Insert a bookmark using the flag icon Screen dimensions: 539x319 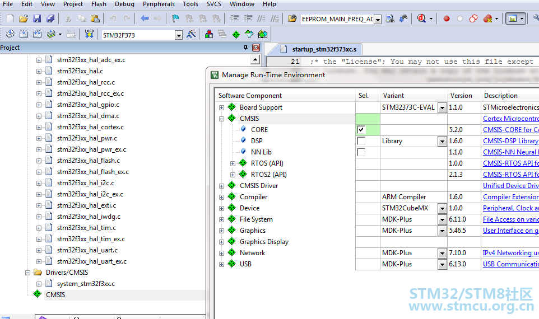[x=175, y=18]
